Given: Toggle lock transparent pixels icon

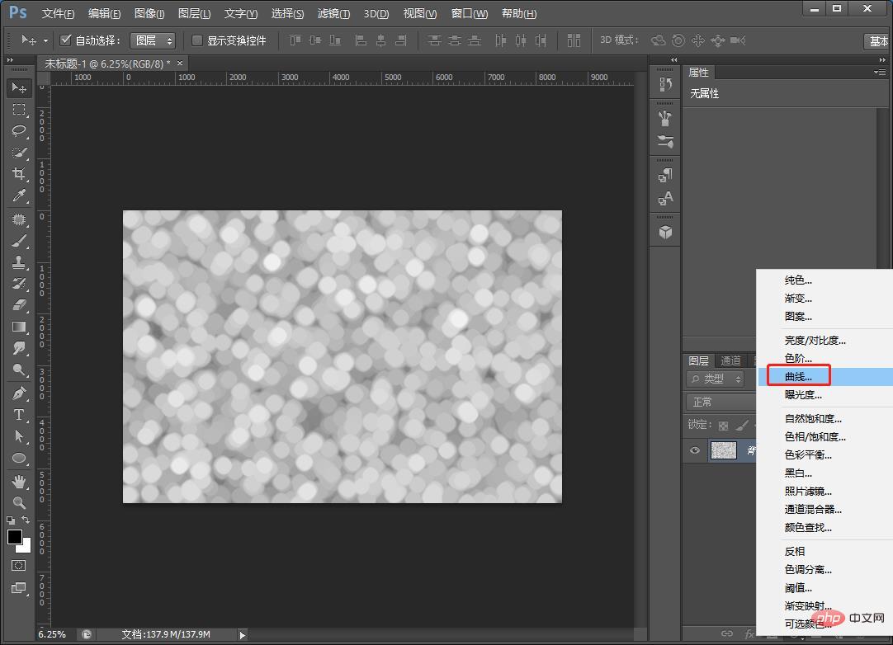Looking at the screenshot, I should point(723,426).
